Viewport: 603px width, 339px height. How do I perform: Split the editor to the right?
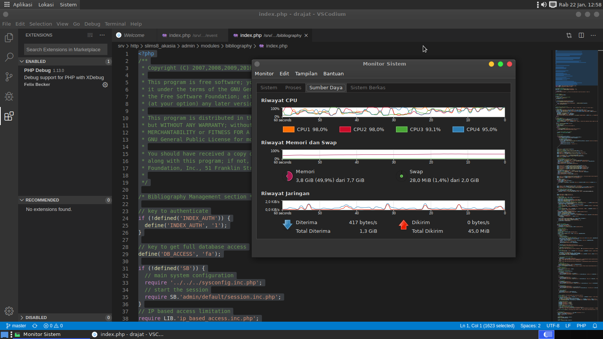point(581,35)
